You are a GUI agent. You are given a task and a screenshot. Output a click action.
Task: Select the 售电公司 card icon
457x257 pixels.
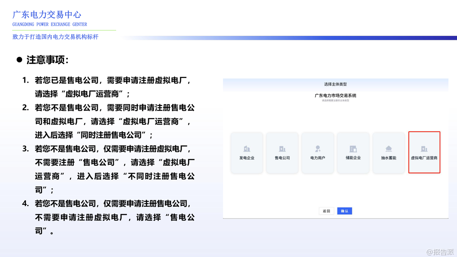coord(282,149)
